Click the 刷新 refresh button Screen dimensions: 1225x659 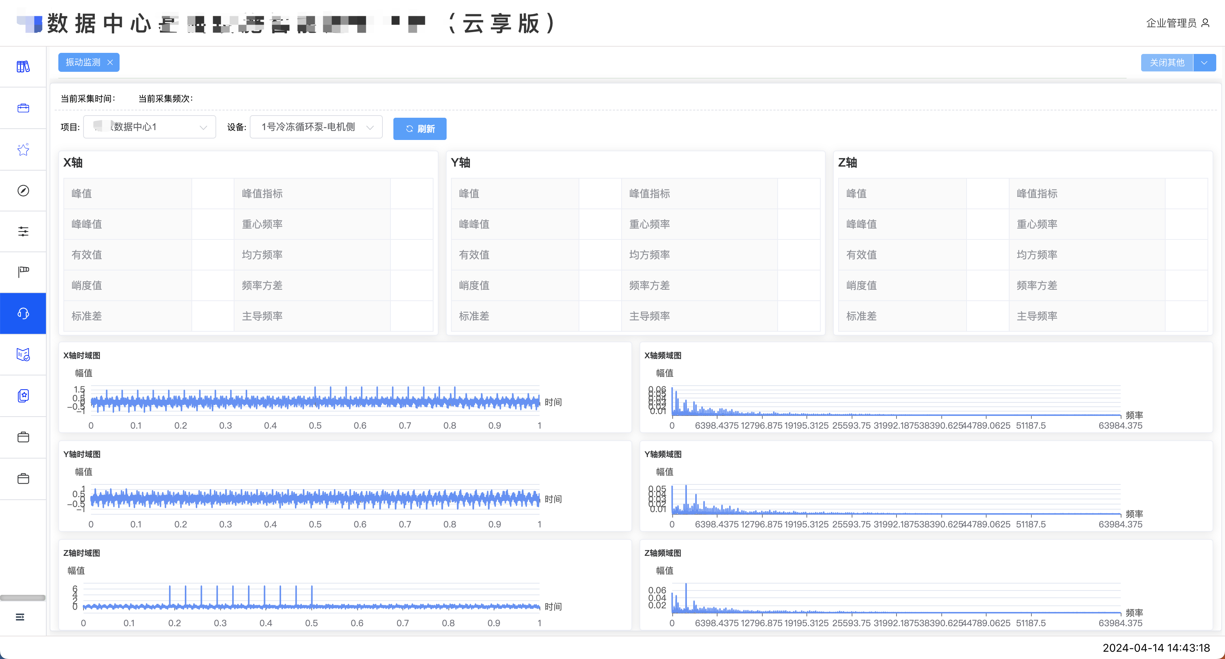[419, 129]
